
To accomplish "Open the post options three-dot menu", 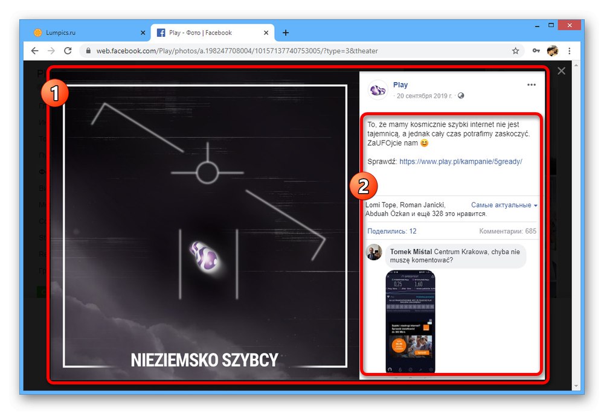I will click(x=531, y=84).
